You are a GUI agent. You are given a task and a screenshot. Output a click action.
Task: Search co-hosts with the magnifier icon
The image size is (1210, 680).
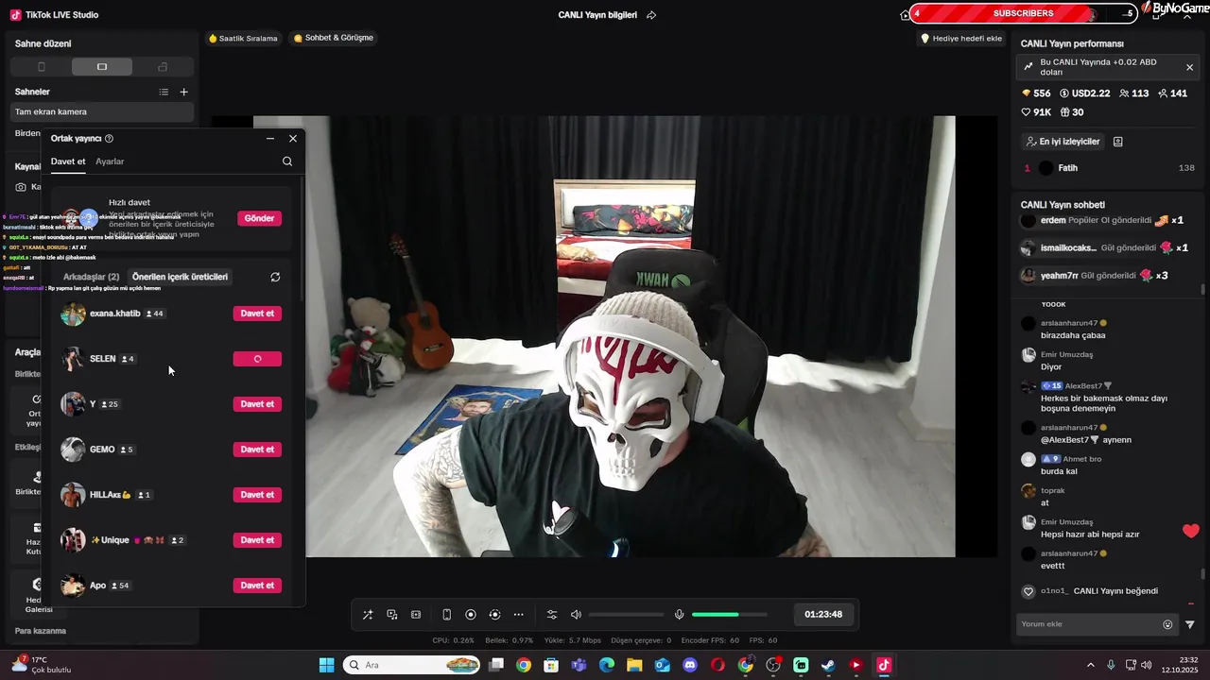pyautogui.click(x=287, y=161)
